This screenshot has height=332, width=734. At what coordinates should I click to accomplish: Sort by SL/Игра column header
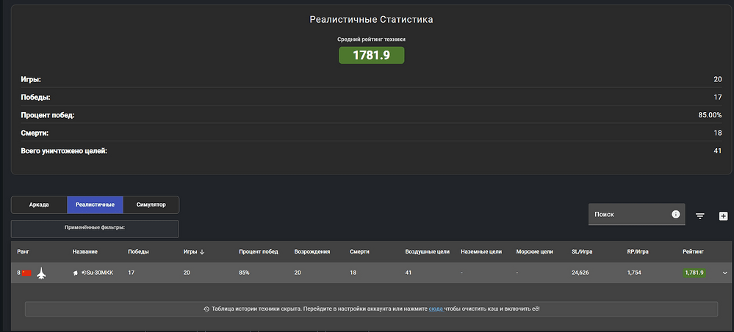coord(584,251)
